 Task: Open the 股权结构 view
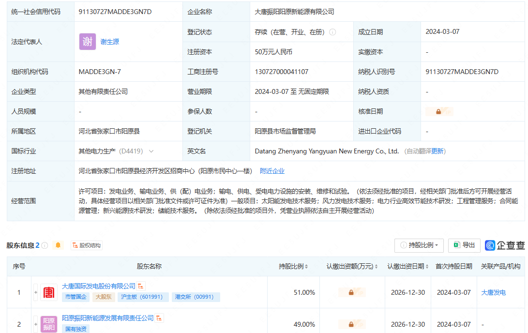[x=87, y=245]
